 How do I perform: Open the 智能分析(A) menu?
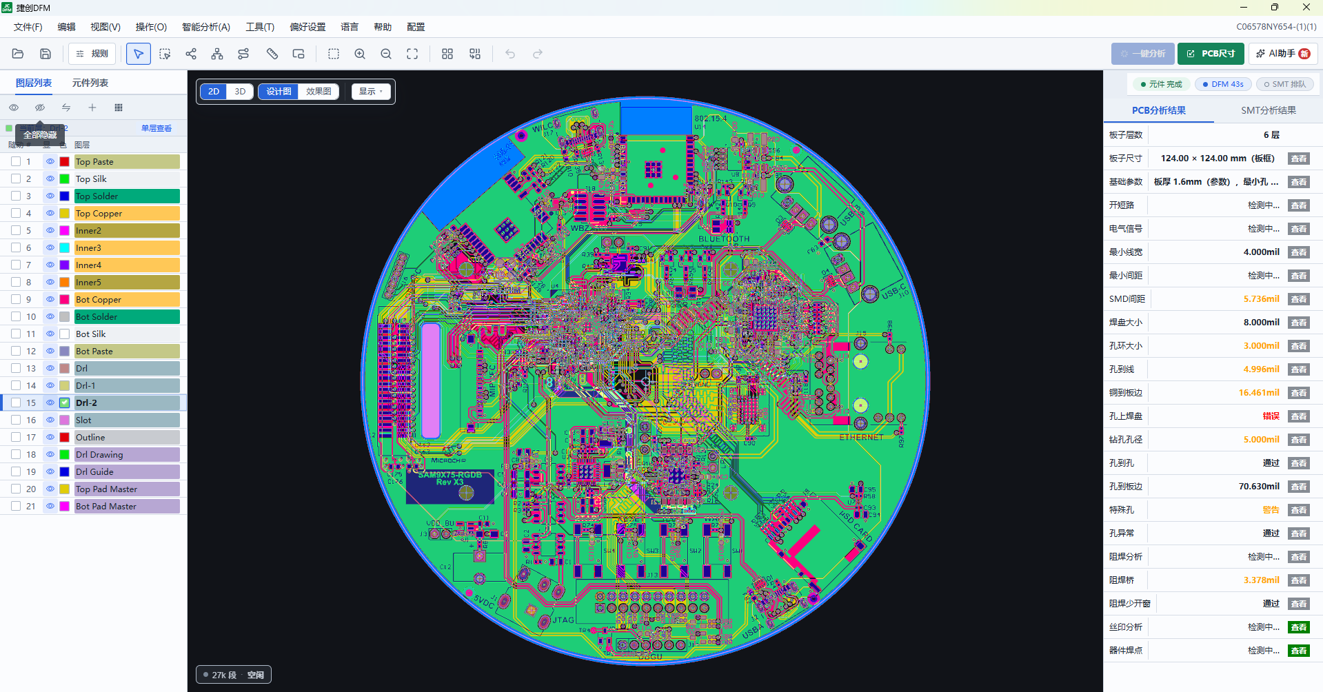tap(206, 27)
